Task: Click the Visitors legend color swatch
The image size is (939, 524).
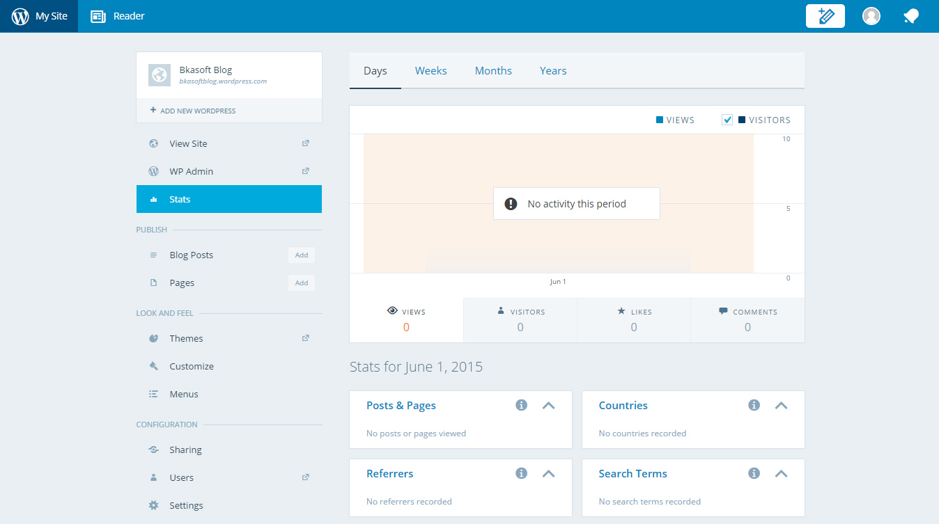Action: [x=742, y=120]
